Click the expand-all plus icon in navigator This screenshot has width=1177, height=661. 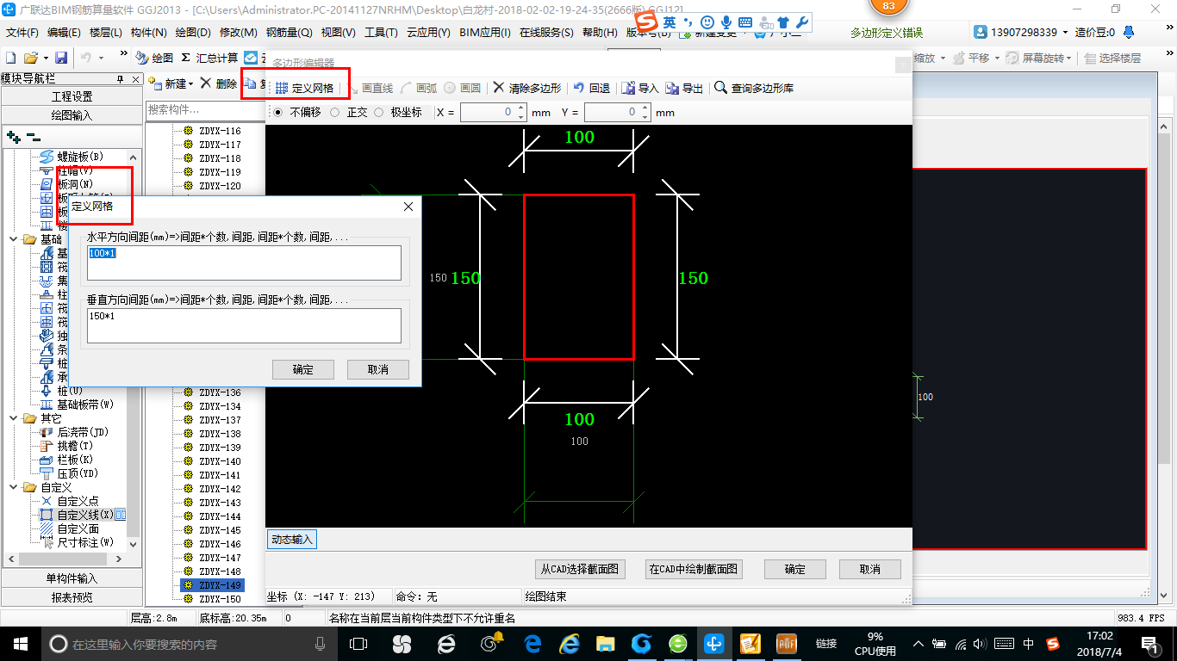click(x=13, y=136)
